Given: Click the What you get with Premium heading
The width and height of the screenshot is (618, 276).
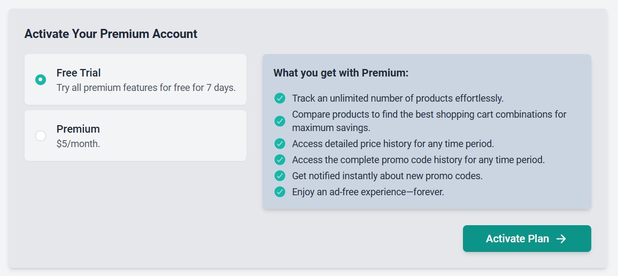Looking at the screenshot, I should [341, 73].
